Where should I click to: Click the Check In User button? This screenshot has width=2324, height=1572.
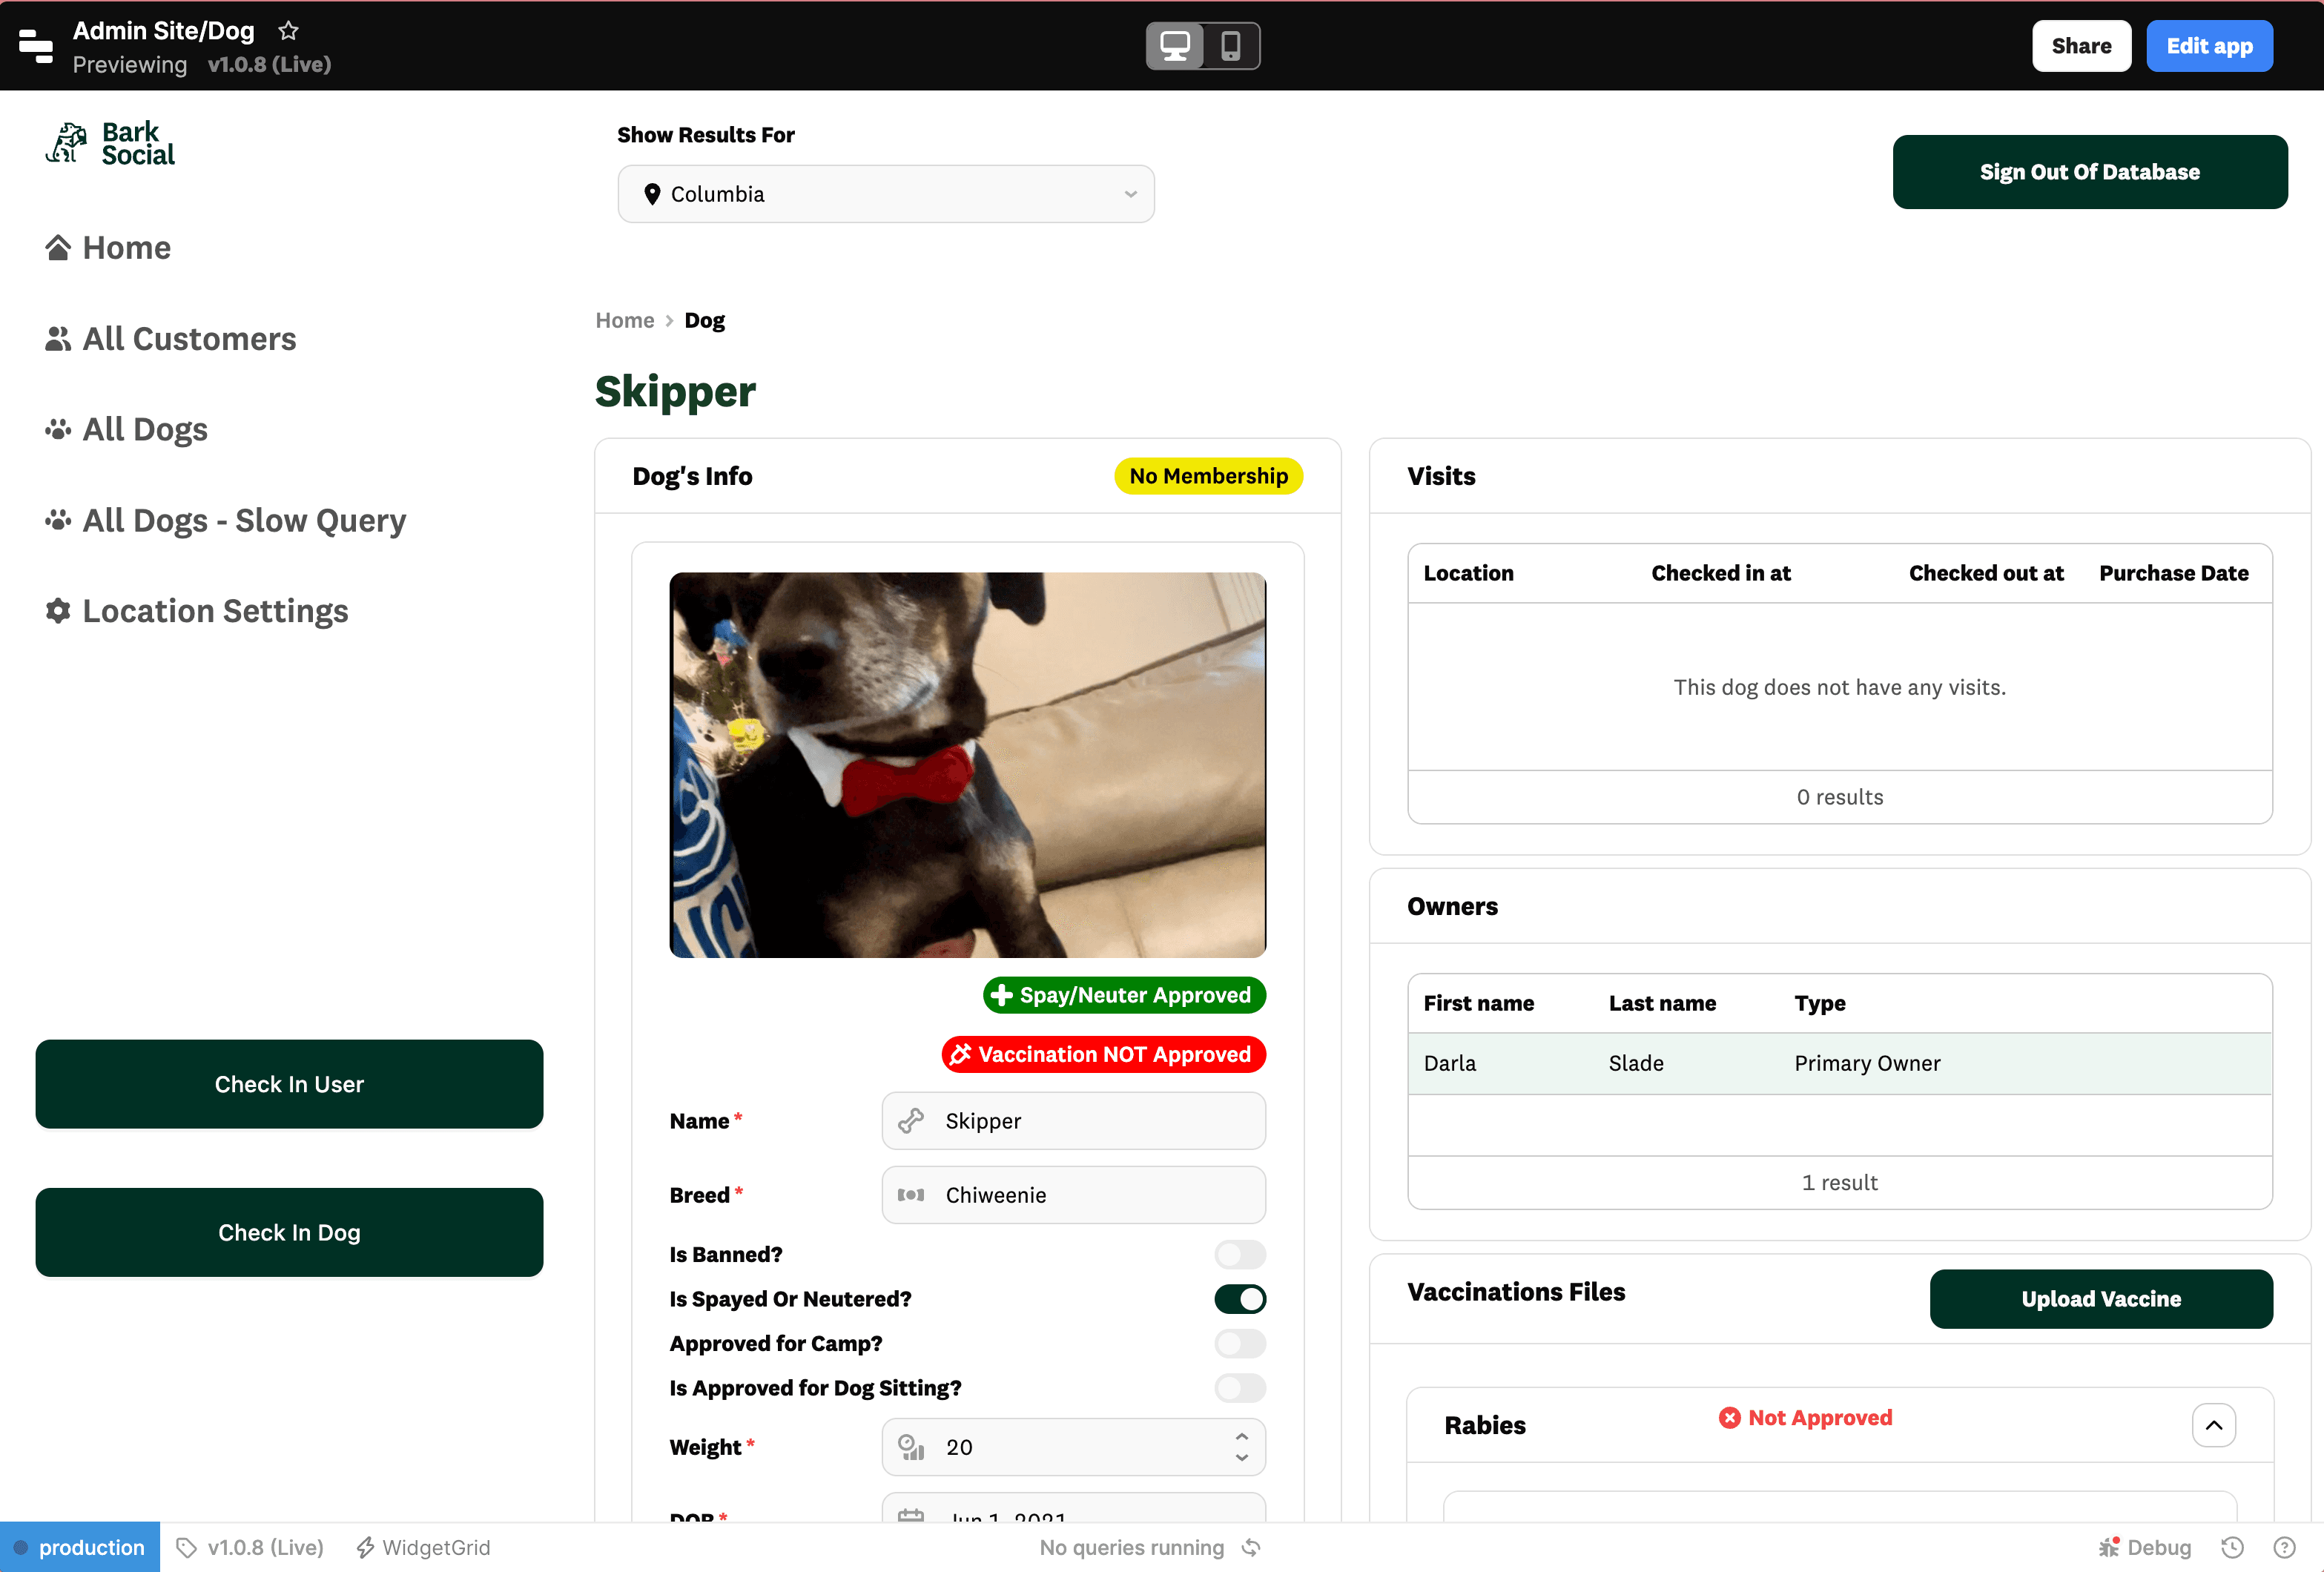pyautogui.click(x=290, y=1084)
